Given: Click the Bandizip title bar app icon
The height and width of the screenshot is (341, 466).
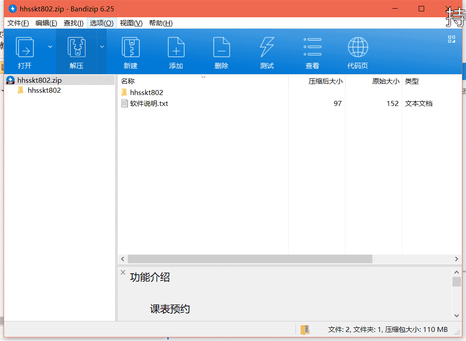Looking at the screenshot, I should pyautogui.click(x=12, y=9).
